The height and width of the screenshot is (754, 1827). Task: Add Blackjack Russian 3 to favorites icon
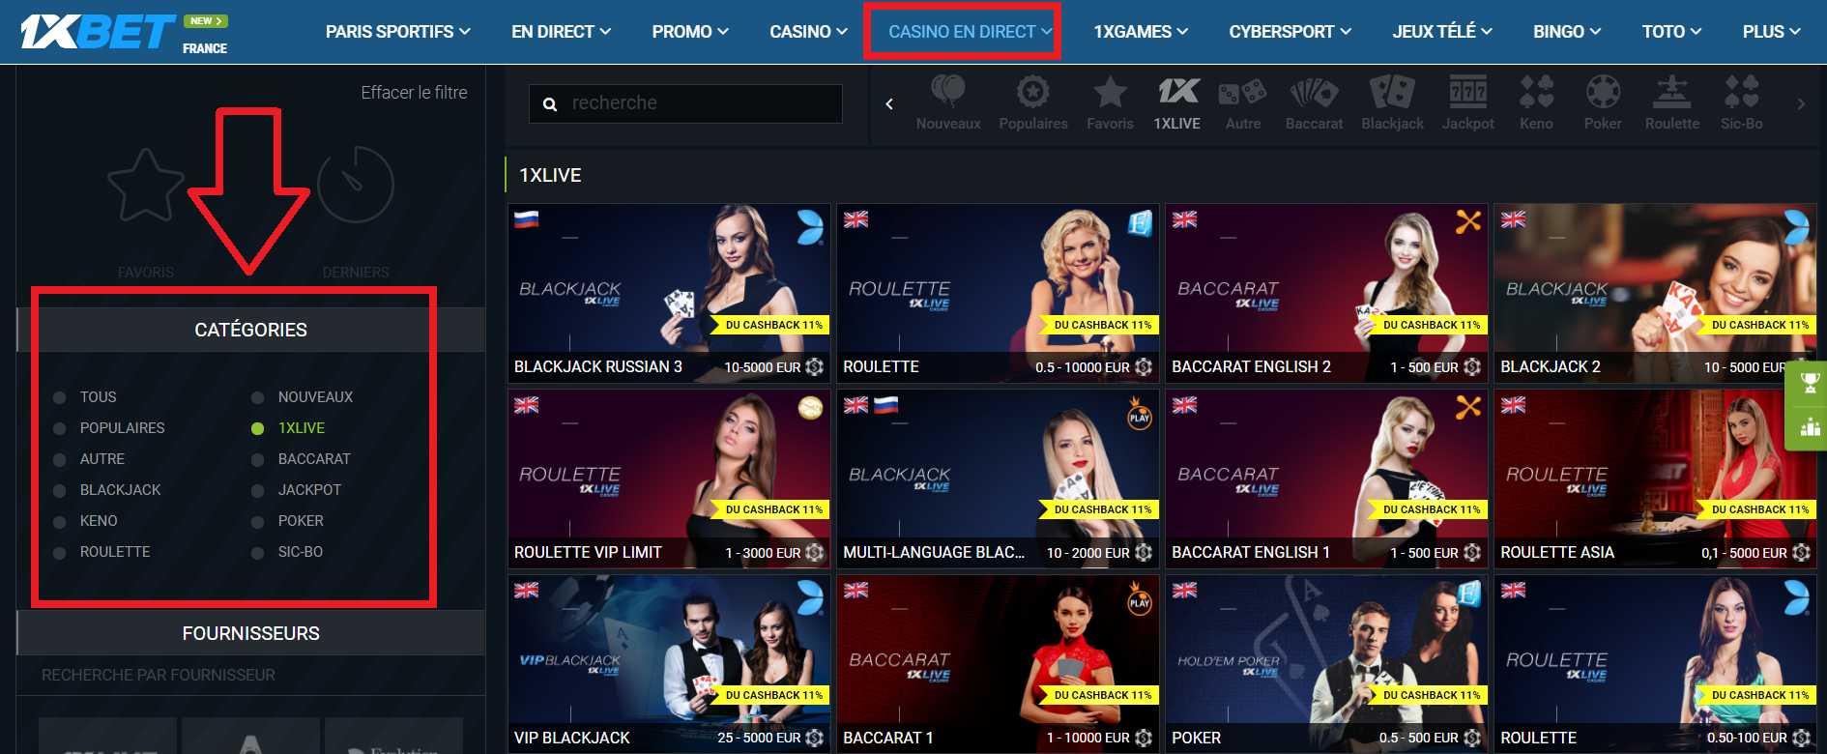[x=814, y=366]
